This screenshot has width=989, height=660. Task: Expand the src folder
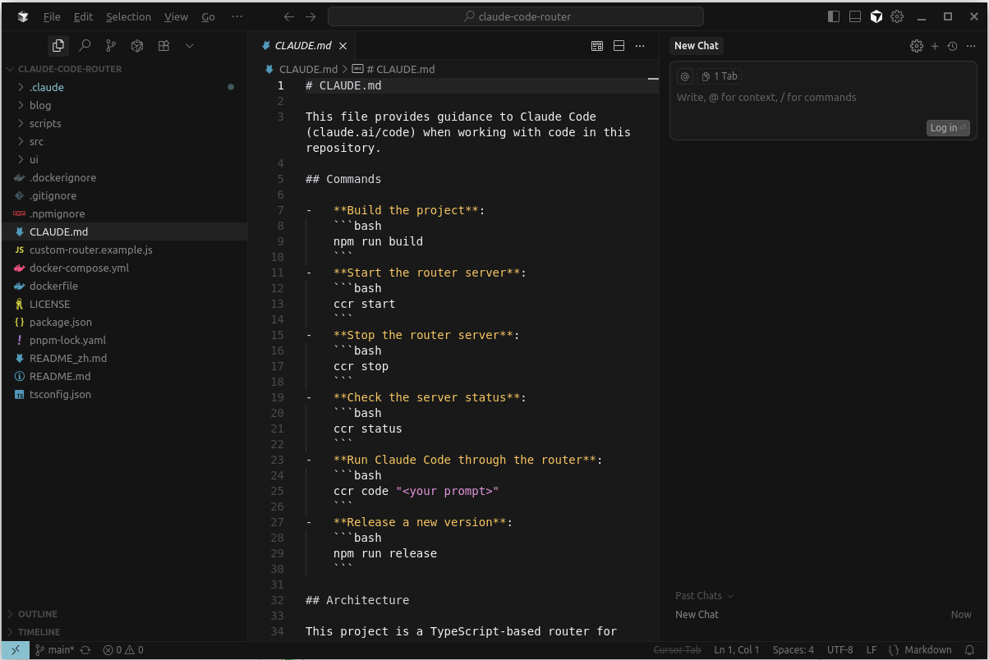tap(36, 141)
